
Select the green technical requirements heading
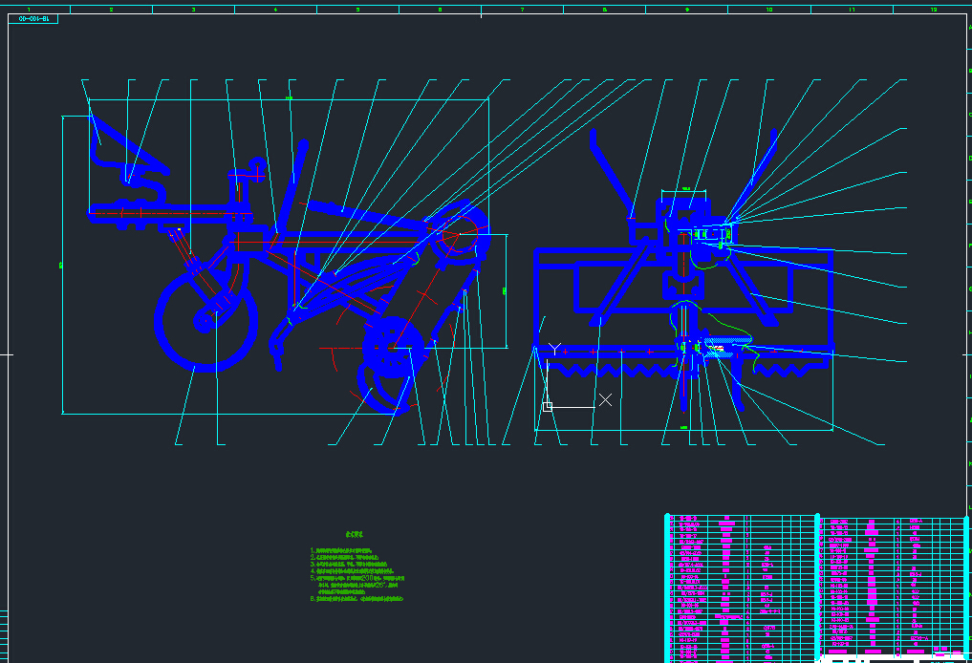[354, 534]
